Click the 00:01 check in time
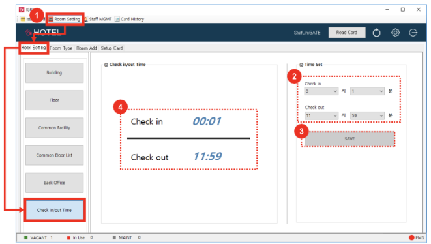Viewport: 431px width, 244px height. [x=207, y=121]
